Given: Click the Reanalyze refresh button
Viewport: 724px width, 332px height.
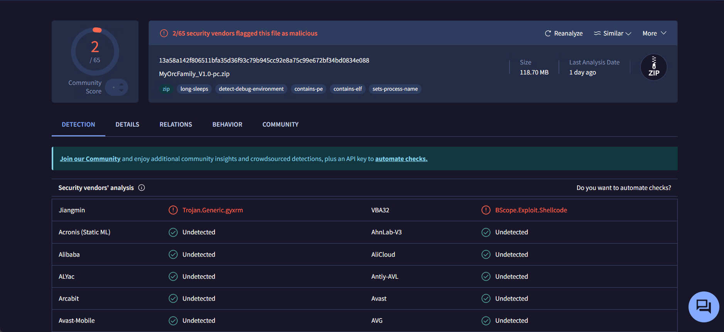Looking at the screenshot, I should tap(564, 34).
